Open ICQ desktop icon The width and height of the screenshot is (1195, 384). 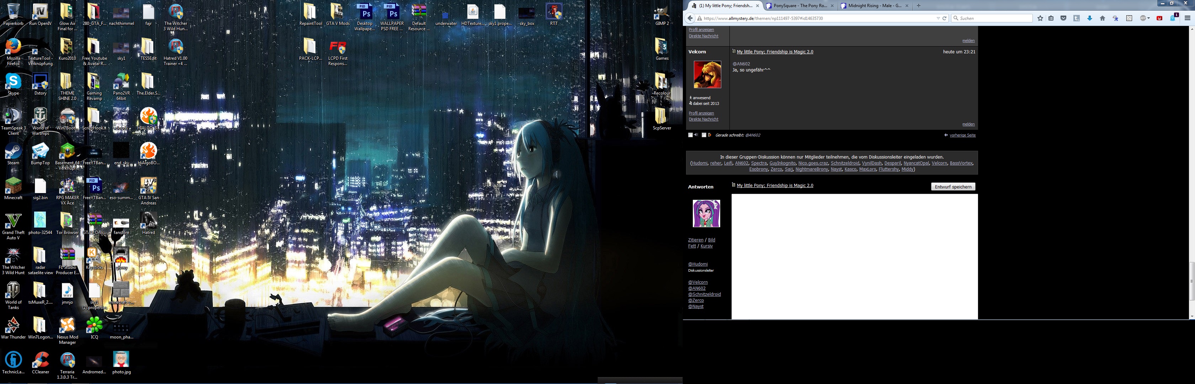pyautogui.click(x=94, y=328)
